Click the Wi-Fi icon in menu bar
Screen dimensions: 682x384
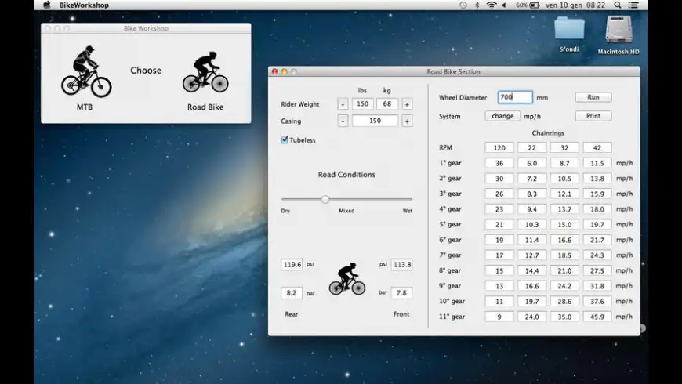tap(492, 5)
